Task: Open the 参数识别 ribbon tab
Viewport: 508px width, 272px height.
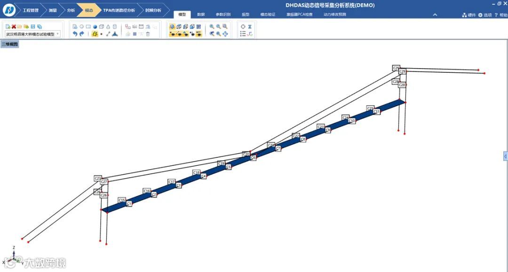Action: click(223, 15)
